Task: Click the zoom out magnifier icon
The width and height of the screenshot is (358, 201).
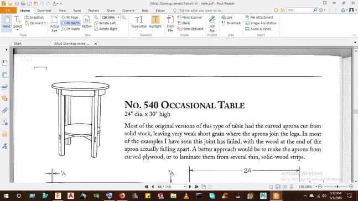Action: (x=96, y=17)
